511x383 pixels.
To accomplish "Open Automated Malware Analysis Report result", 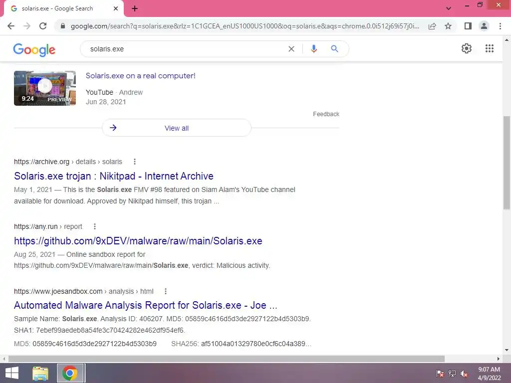I will click(x=146, y=305).
